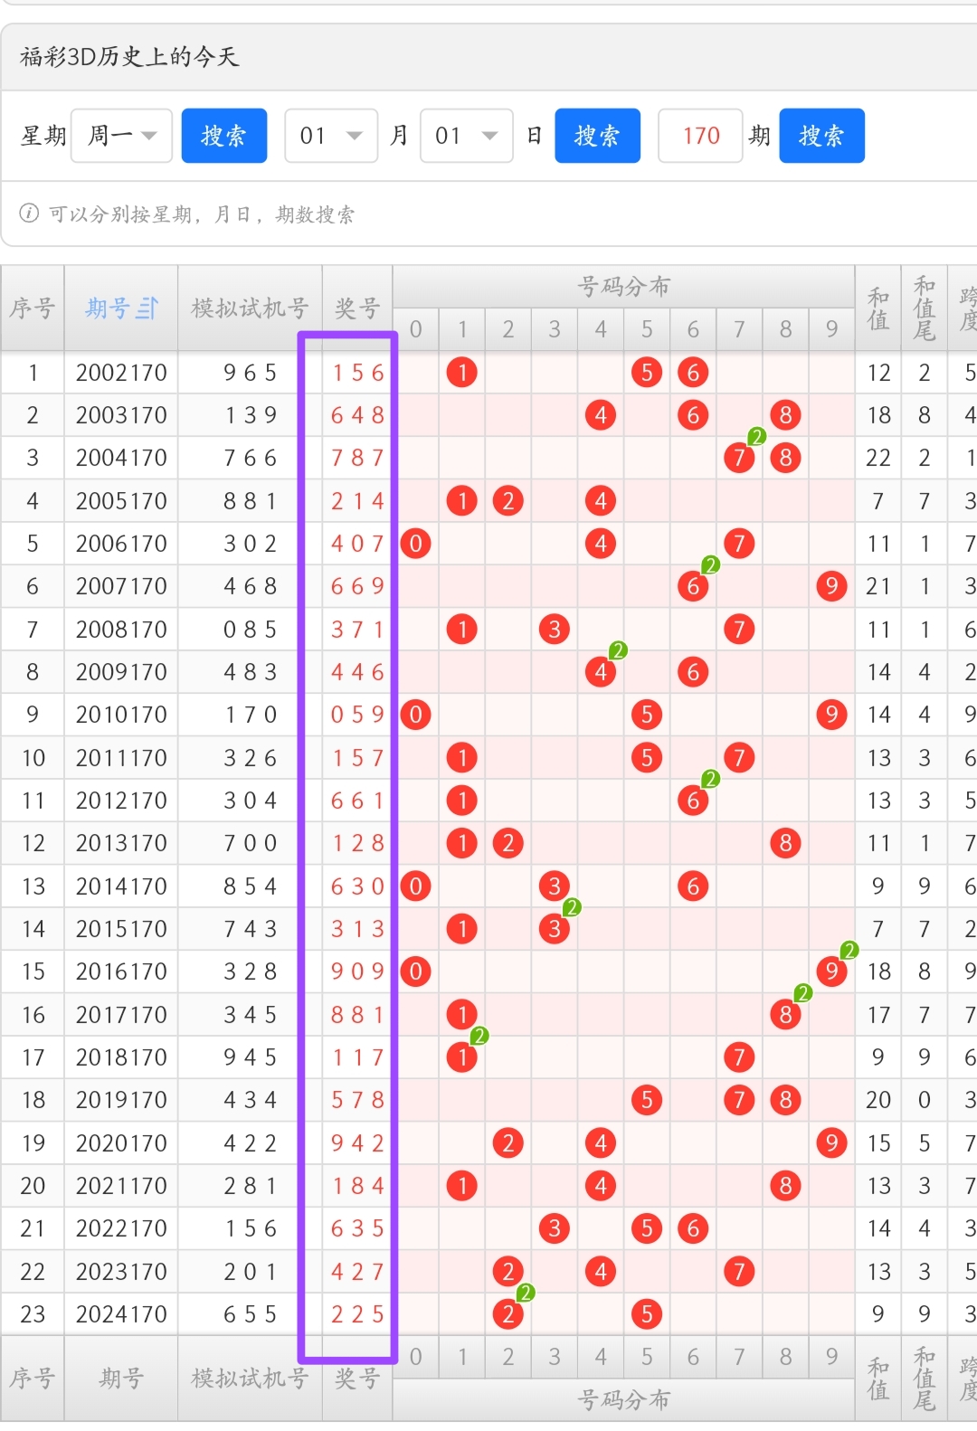This screenshot has height=1431, width=977.
Task: Select issue number 2022170
Action: click(121, 1228)
